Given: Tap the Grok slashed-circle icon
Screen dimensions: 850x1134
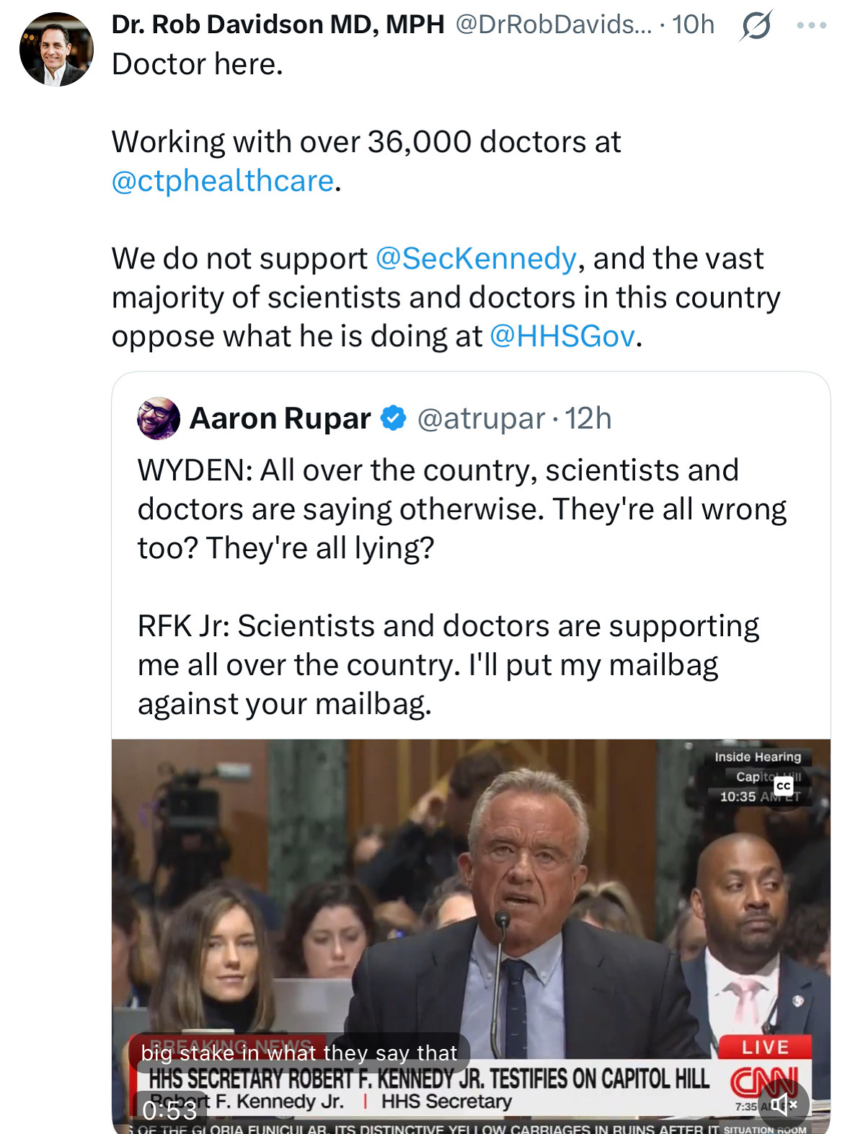Looking at the screenshot, I should pyautogui.click(x=756, y=25).
